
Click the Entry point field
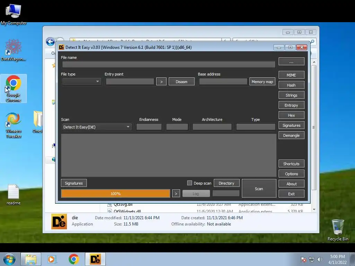130,81
